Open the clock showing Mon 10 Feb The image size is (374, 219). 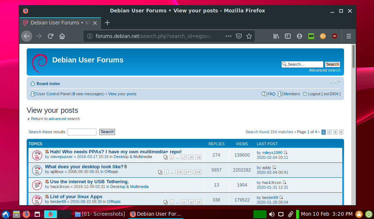point(327,214)
